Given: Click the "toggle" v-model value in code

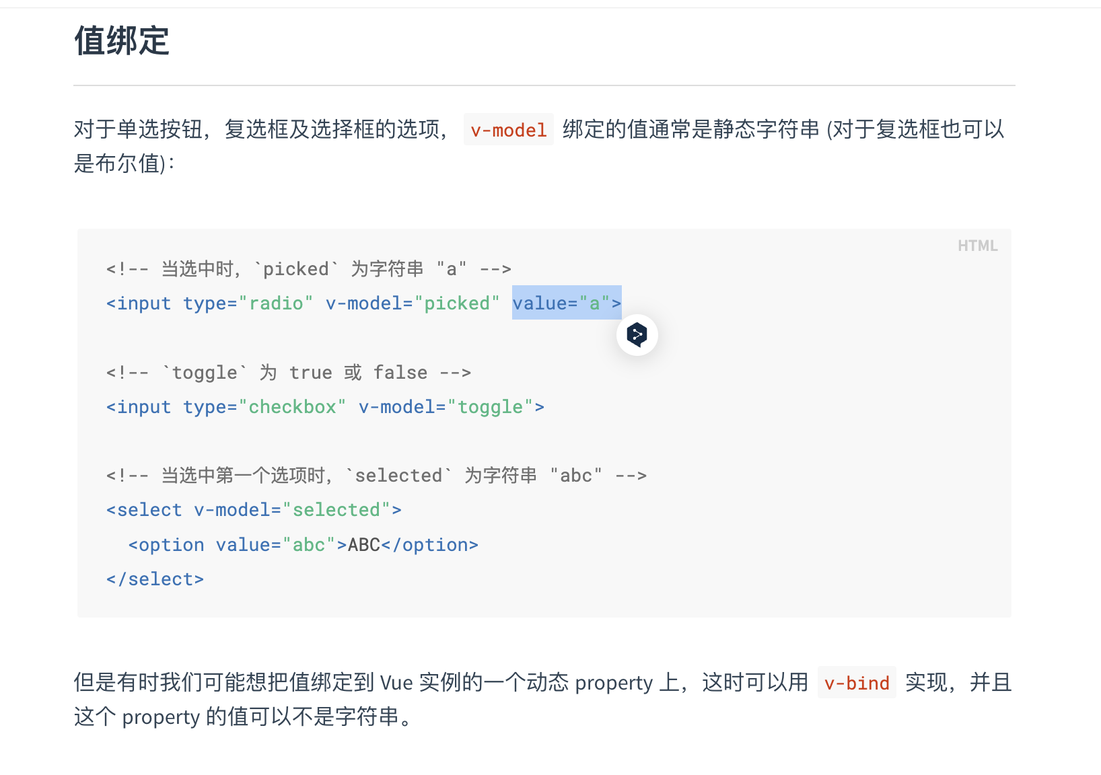Looking at the screenshot, I should [x=490, y=407].
